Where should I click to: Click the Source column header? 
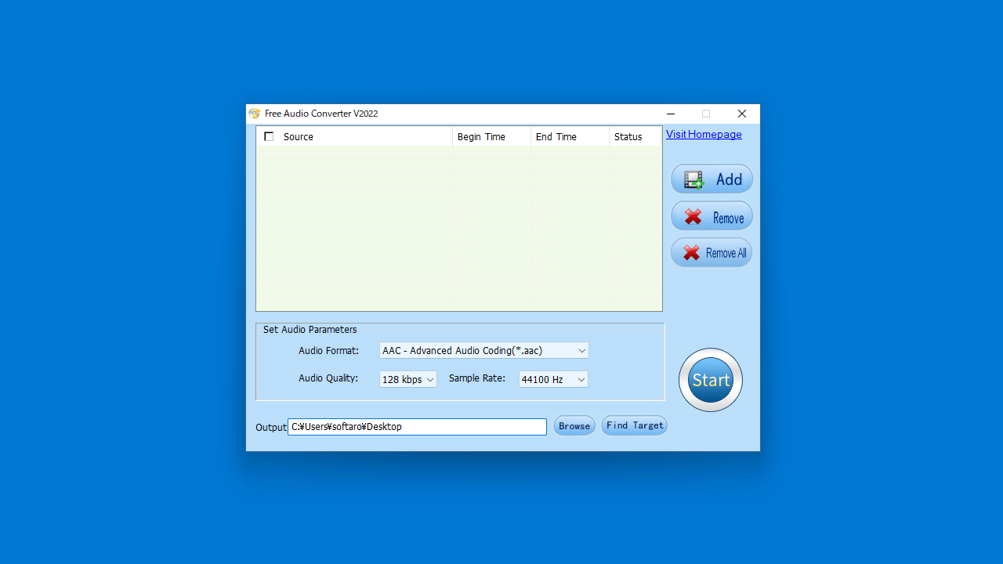tap(355, 136)
